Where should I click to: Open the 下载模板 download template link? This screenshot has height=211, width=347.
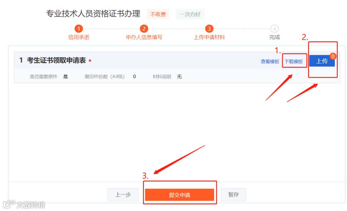pos(294,62)
